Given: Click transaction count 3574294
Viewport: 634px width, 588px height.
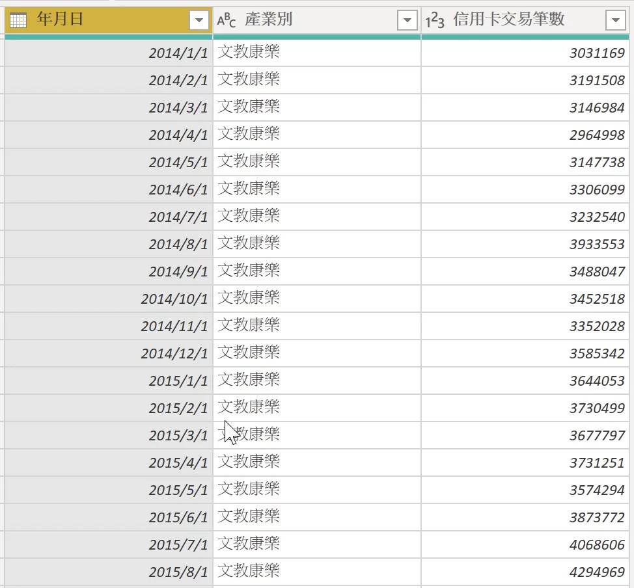Looking at the screenshot, I should pyautogui.click(x=525, y=490).
